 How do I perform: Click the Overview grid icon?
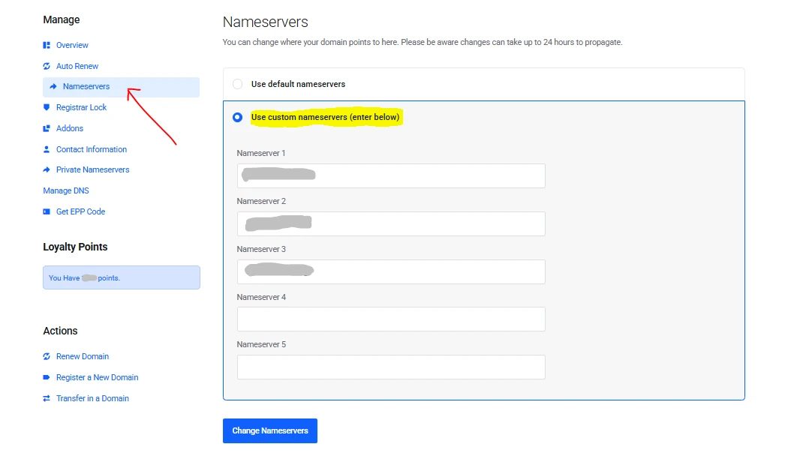click(47, 45)
